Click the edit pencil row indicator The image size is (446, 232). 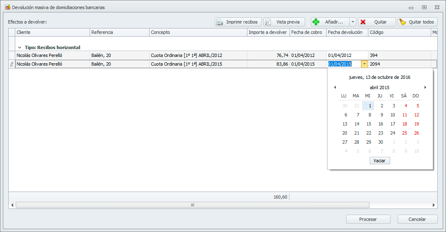[x=12, y=64]
